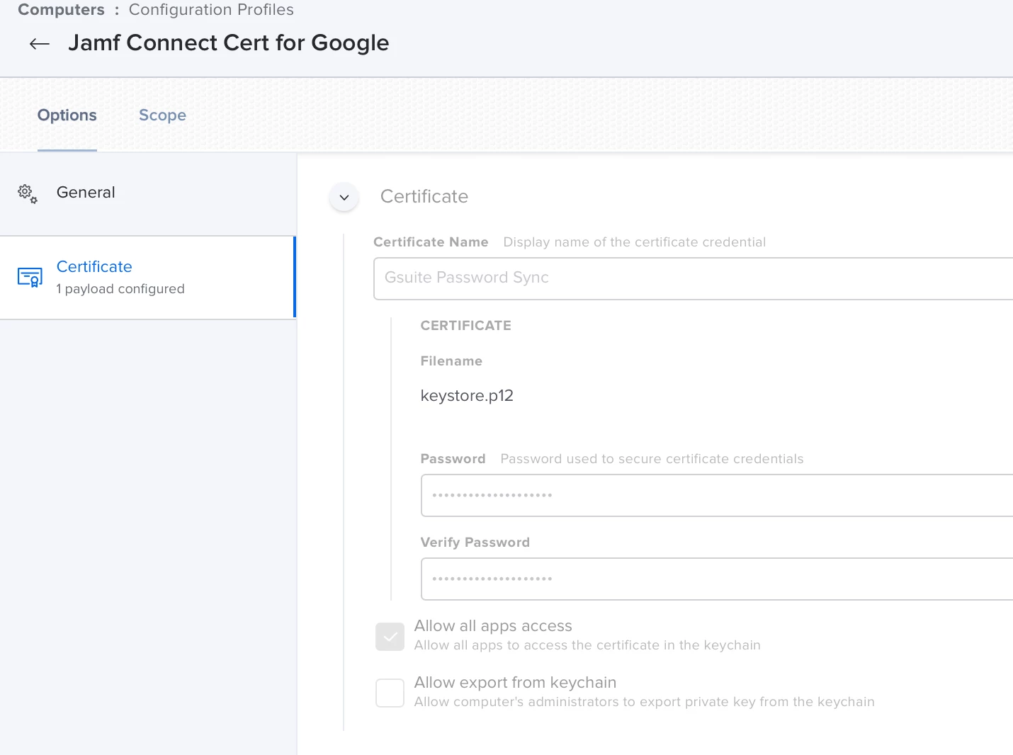Click 'Display name of the certificate credential' hint

coord(635,242)
